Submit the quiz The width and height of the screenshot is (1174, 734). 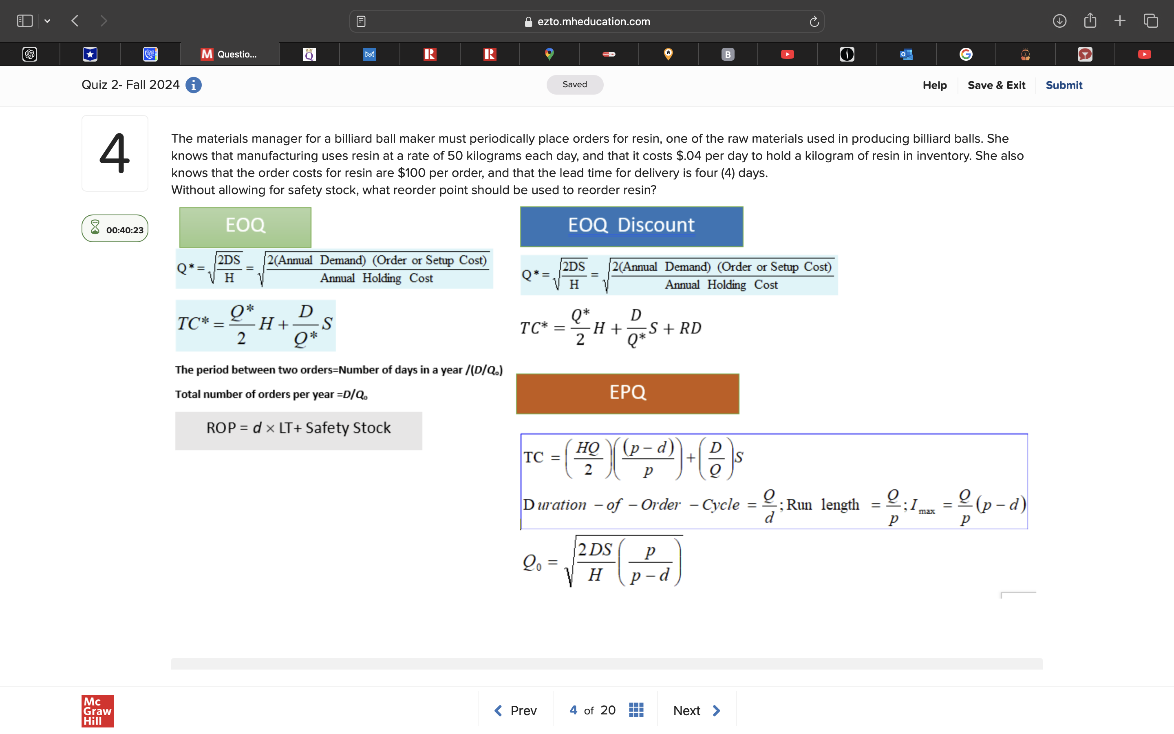1064,85
